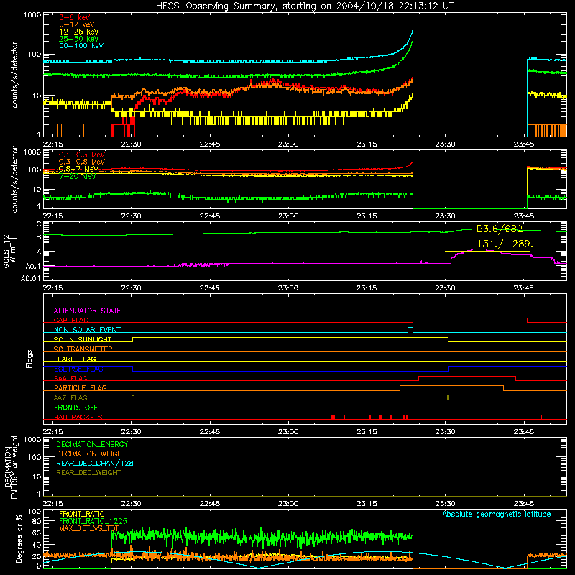This screenshot has width=575, height=575.
Task: Click the SAA_FLAG label
Action: (x=70, y=378)
